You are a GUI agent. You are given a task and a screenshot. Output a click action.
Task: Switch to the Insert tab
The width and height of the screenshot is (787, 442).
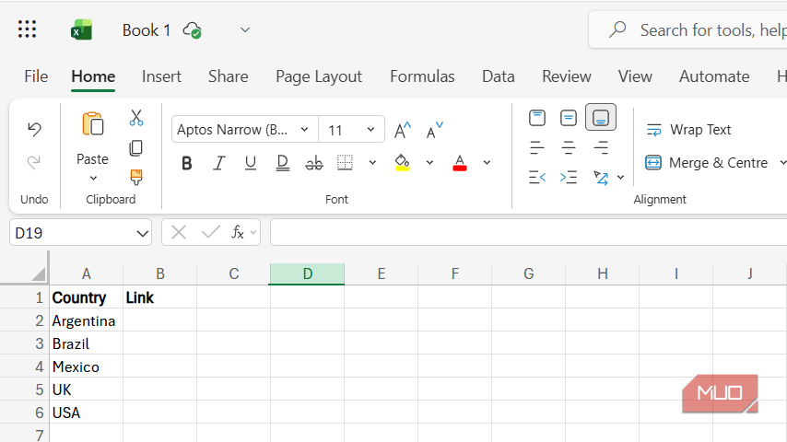pyautogui.click(x=161, y=76)
